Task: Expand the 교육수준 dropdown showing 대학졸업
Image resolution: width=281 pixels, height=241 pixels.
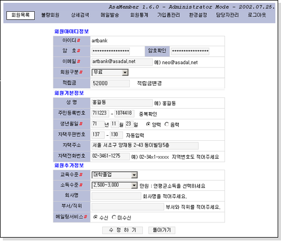Action: [x=115, y=175]
